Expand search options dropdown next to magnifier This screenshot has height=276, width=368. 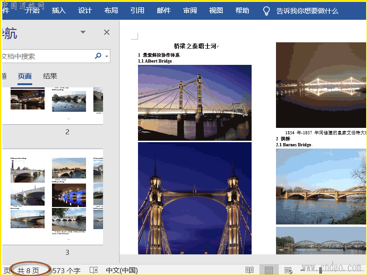pyautogui.click(x=107, y=56)
